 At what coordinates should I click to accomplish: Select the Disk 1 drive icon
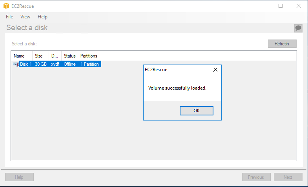point(16,64)
